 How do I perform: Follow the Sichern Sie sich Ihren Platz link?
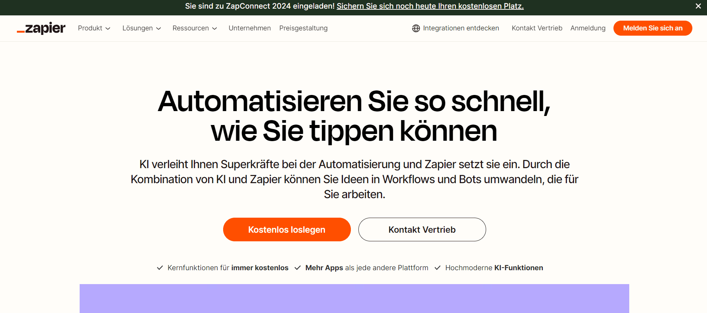430,6
